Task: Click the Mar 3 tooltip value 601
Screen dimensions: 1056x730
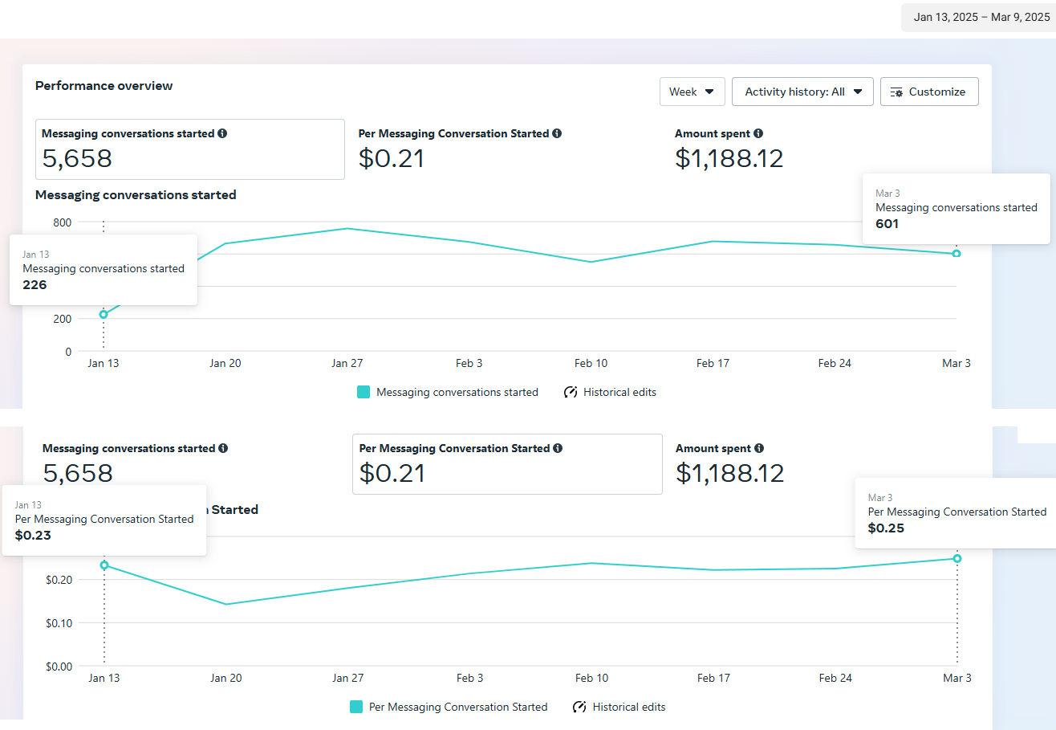Action: click(887, 224)
